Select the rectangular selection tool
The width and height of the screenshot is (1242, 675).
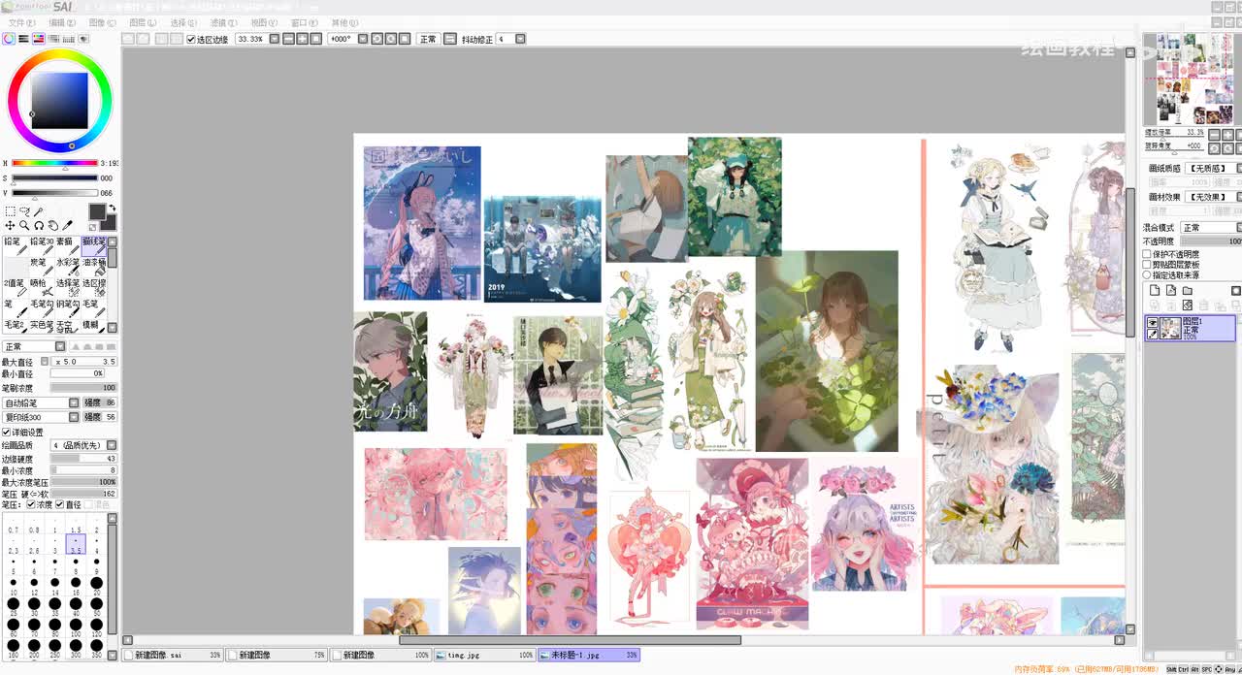point(10,211)
